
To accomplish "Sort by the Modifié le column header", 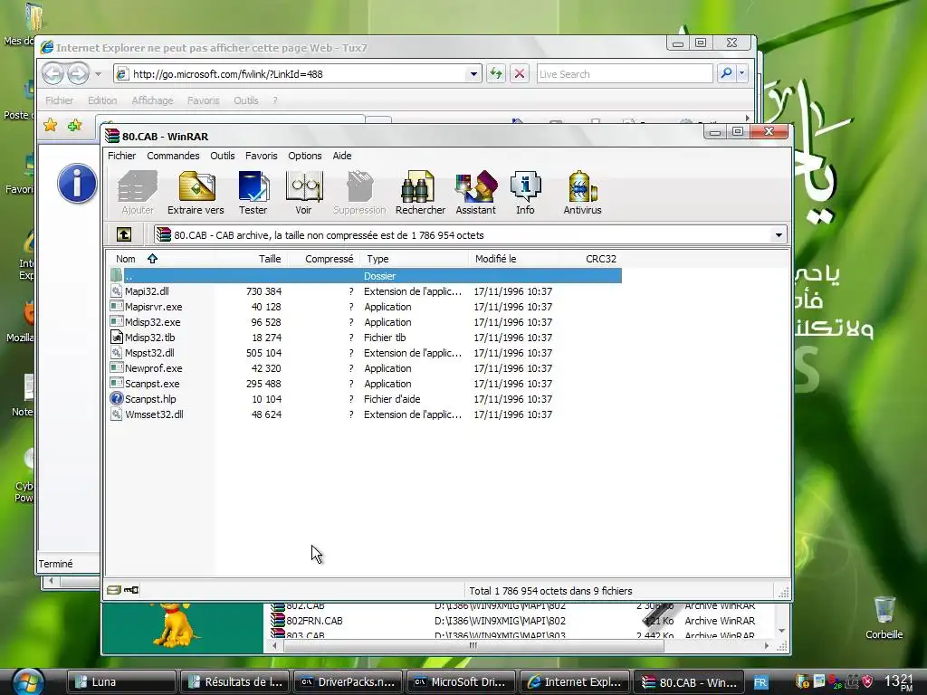I will coord(514,259).
